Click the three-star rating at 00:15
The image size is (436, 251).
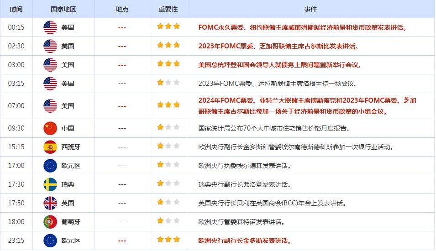click(x=168, y=26)
